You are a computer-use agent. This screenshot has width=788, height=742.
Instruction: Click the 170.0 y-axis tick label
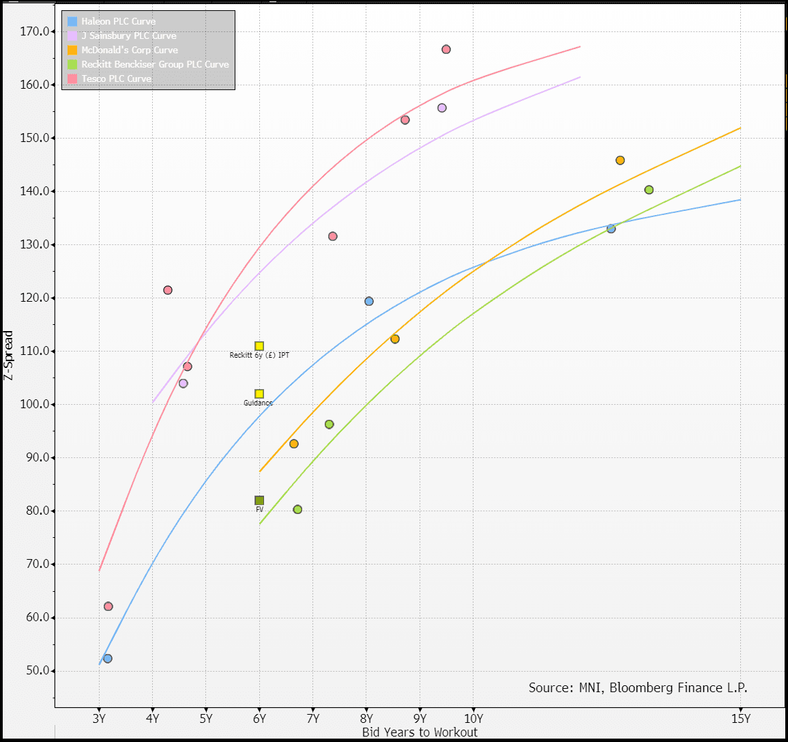[x=35, y=31]
